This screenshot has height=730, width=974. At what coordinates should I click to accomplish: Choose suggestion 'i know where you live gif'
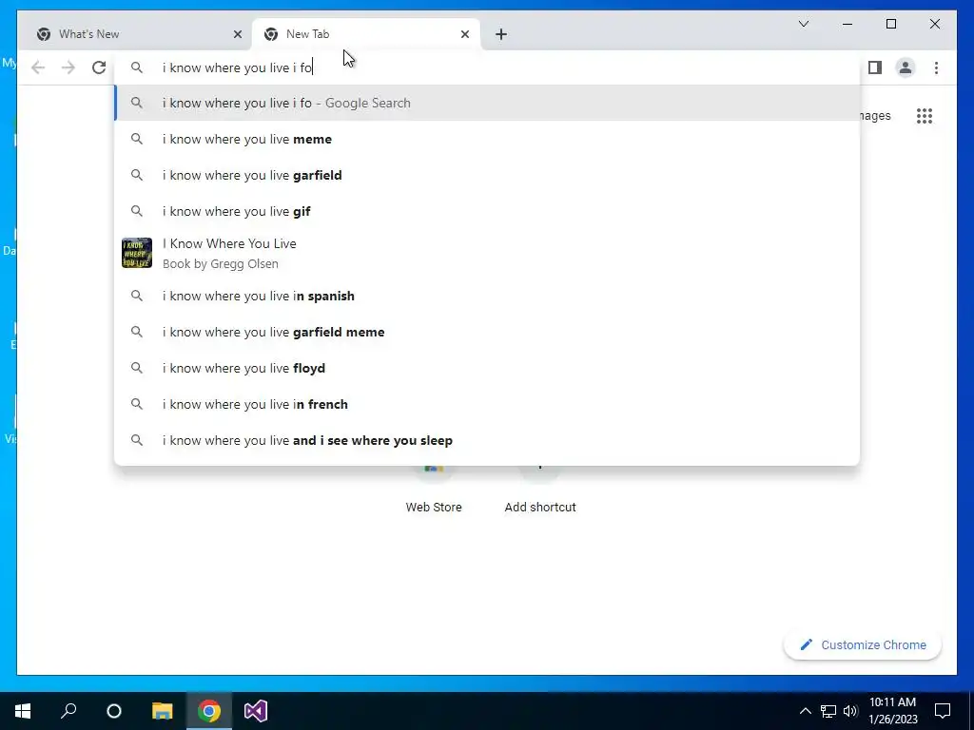tap(488, 211)
